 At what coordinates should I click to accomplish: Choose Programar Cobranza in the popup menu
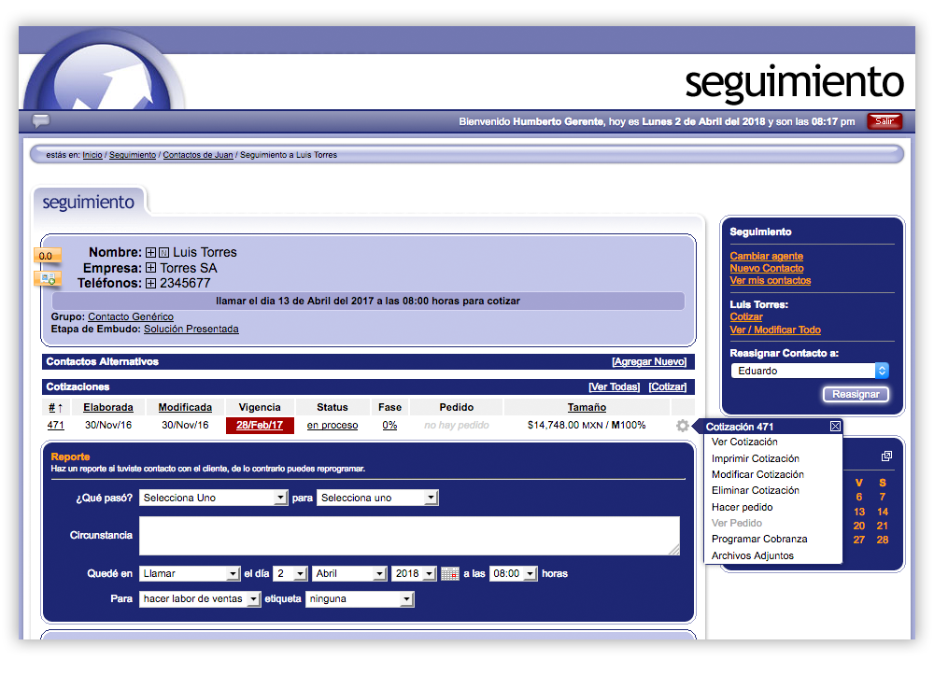point(758,539)
